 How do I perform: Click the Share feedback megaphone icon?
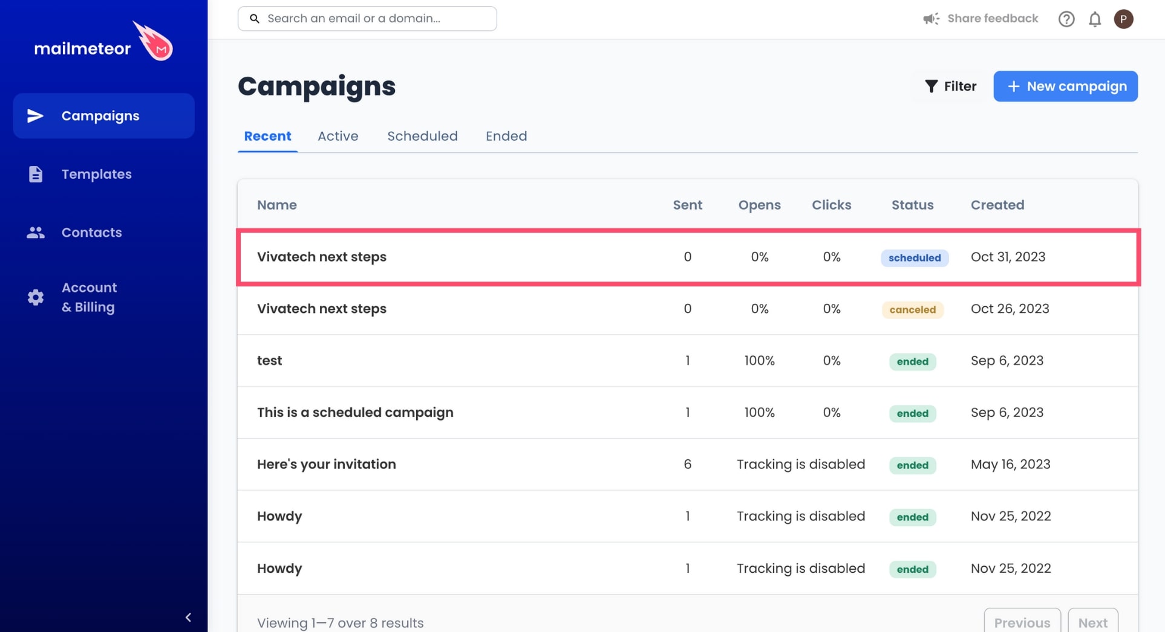(931, 19)
